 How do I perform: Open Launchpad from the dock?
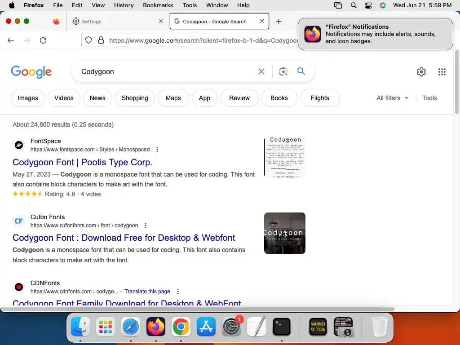106,326
